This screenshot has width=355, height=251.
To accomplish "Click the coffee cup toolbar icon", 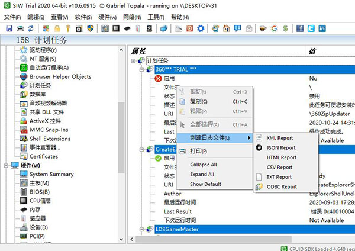I will [x=263, y=28].
